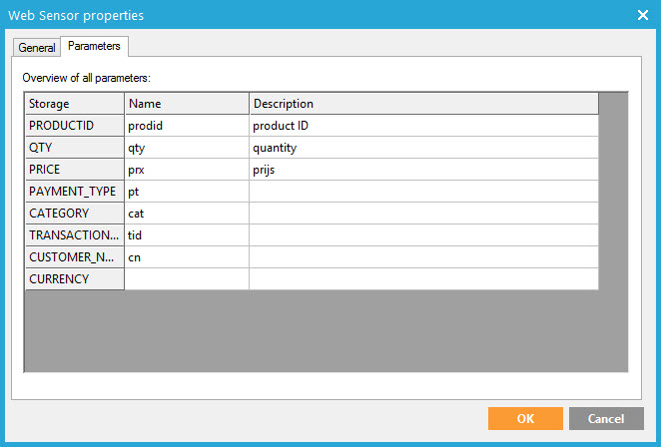Click the Description column header
Viewport: 661px width, 447px height.
(x=422, y=104)
